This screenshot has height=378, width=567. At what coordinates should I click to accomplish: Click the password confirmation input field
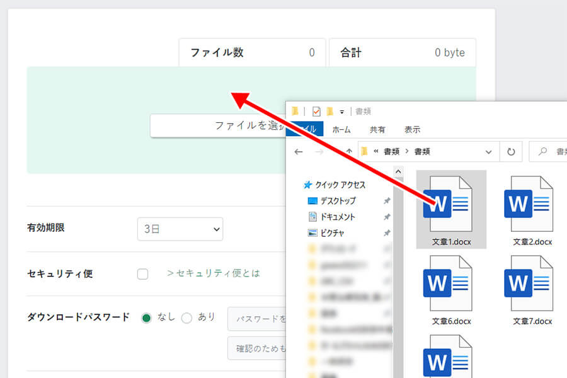[x=257, y=348]
